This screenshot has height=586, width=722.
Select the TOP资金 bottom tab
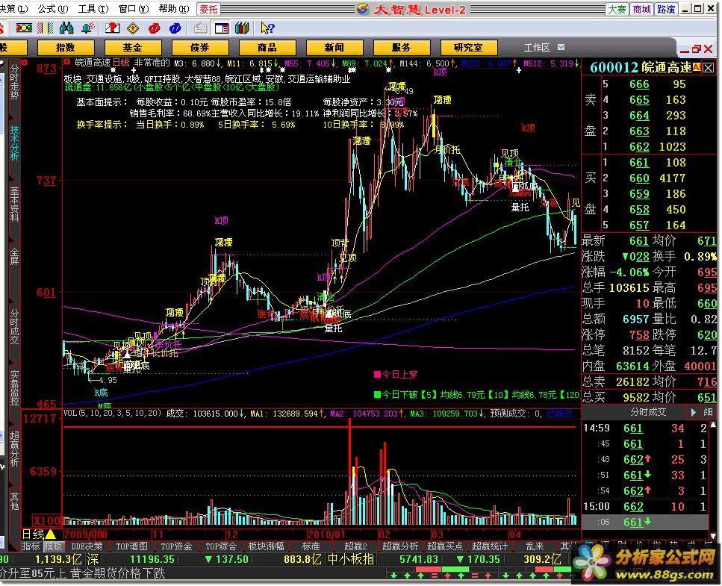(x=176, y=546)
